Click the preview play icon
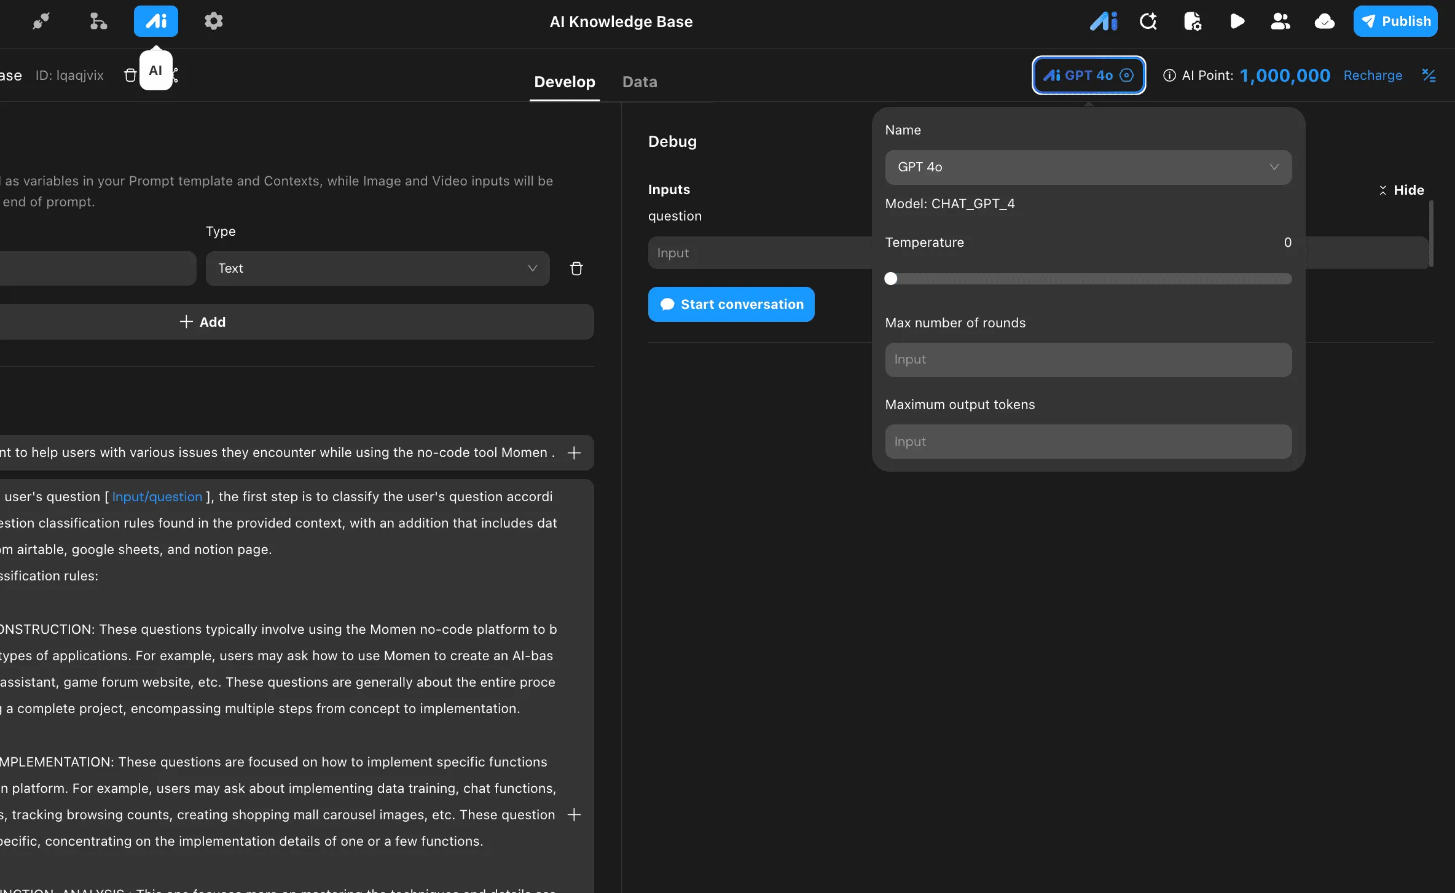 pyautogui.click(x=1237, y=21)
